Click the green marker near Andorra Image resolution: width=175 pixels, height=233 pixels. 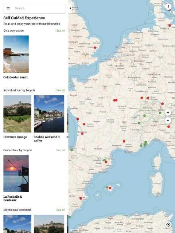(x=104, y=160)
